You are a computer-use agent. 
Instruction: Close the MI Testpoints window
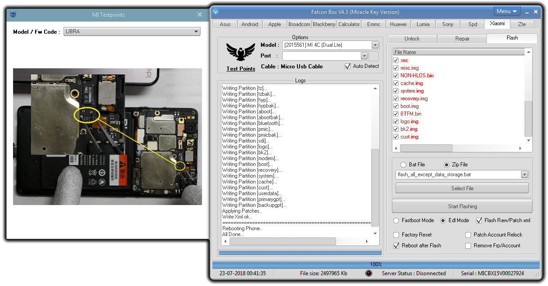pos(200,14)
